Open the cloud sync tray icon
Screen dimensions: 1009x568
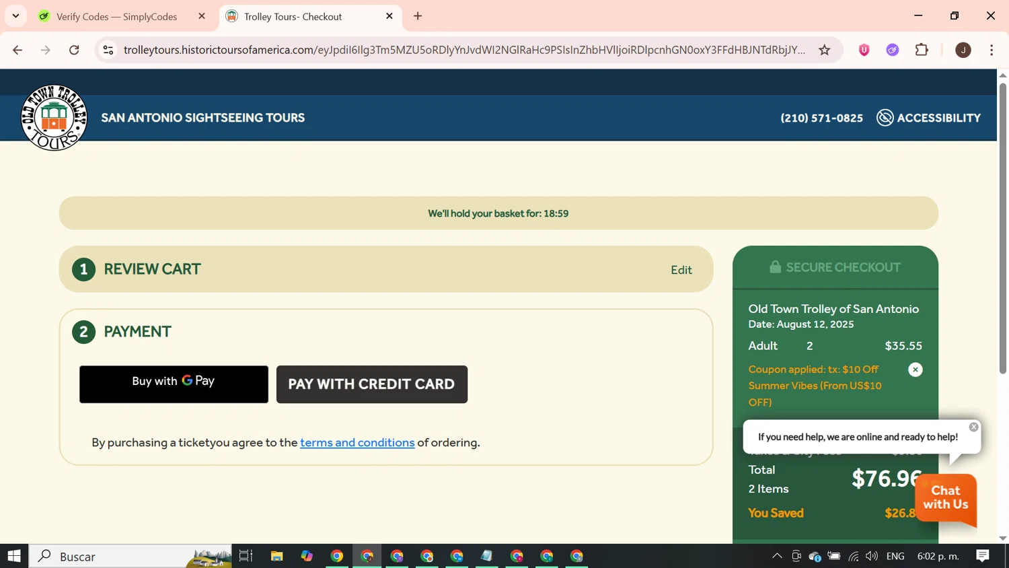pyautogui.click(x=815, y=556)
